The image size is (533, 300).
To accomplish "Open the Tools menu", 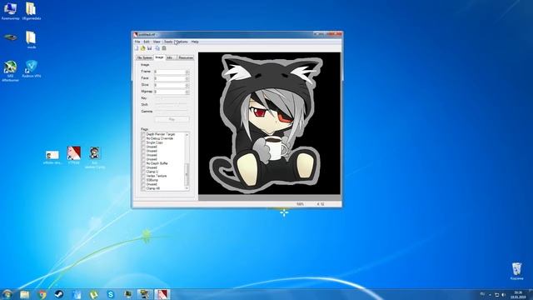I will click(168, 42).
